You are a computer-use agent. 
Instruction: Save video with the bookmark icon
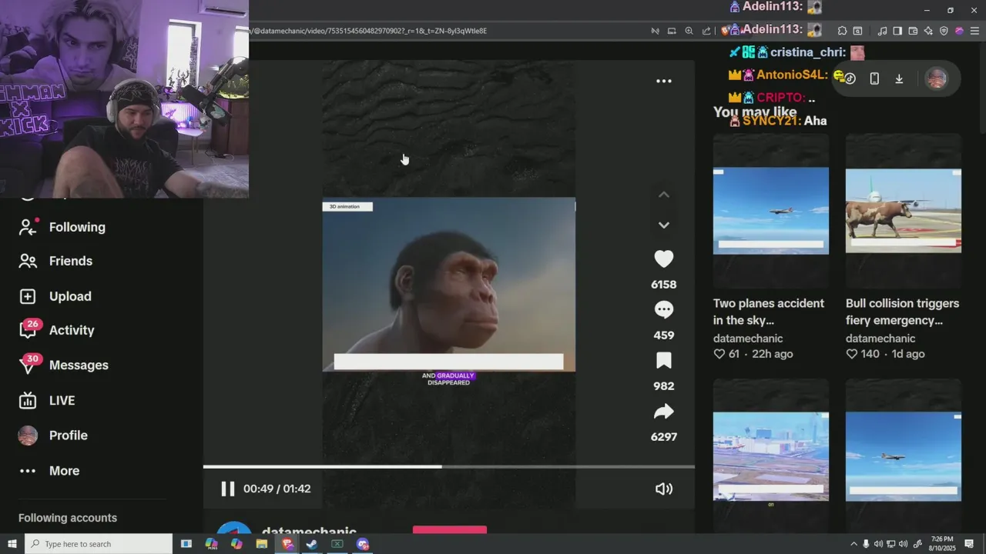point(663,361)
